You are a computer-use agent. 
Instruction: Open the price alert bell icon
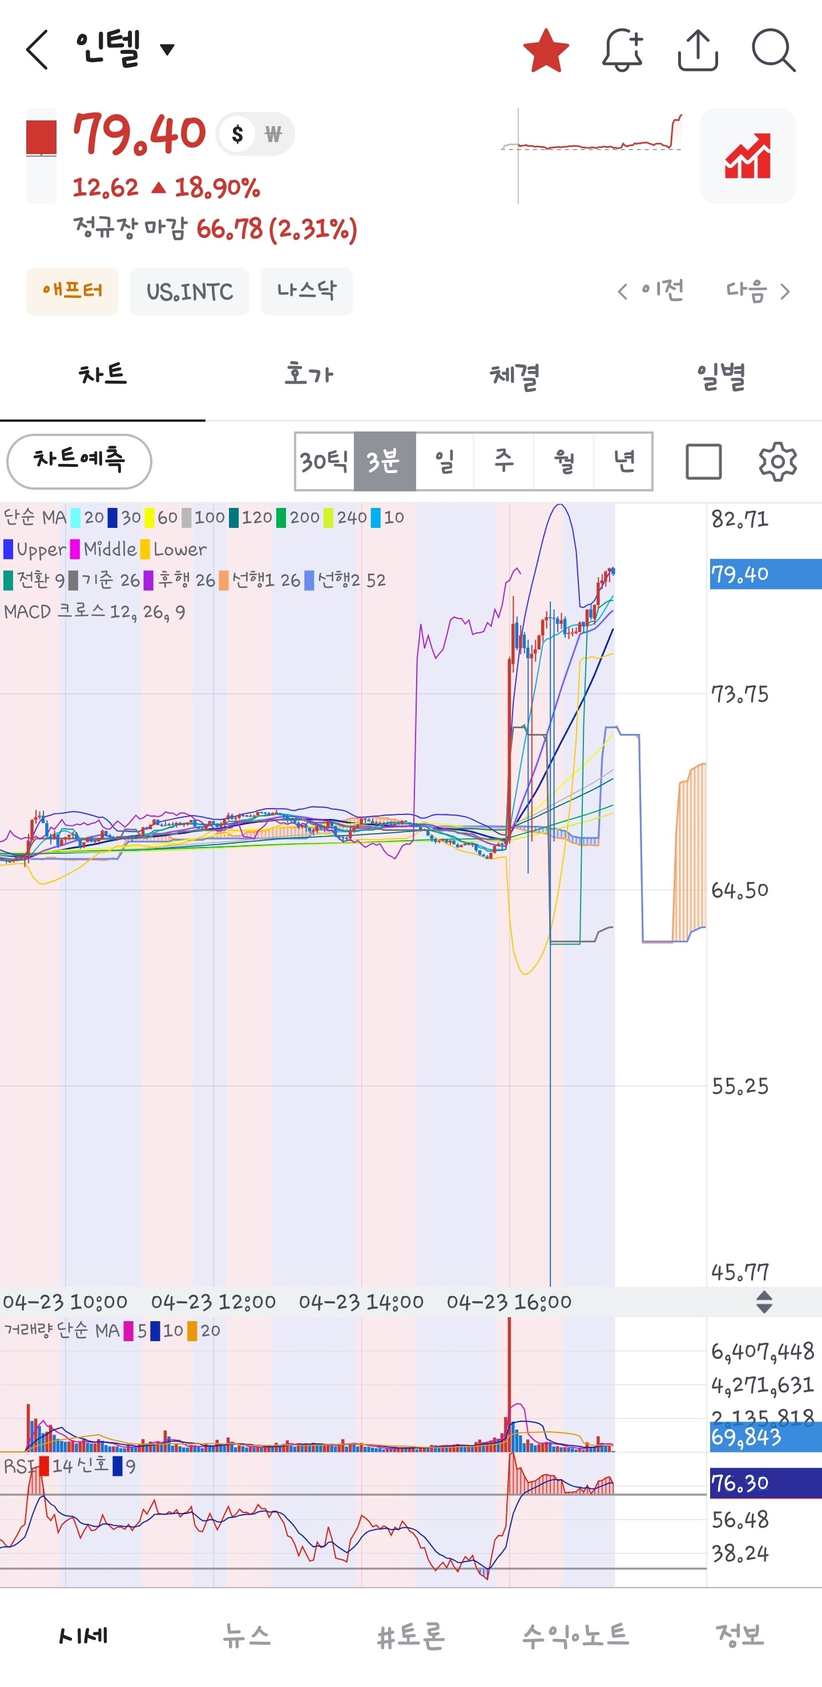[622, 50]
